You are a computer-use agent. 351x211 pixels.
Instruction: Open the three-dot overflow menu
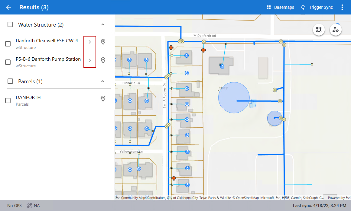(342, 7)
